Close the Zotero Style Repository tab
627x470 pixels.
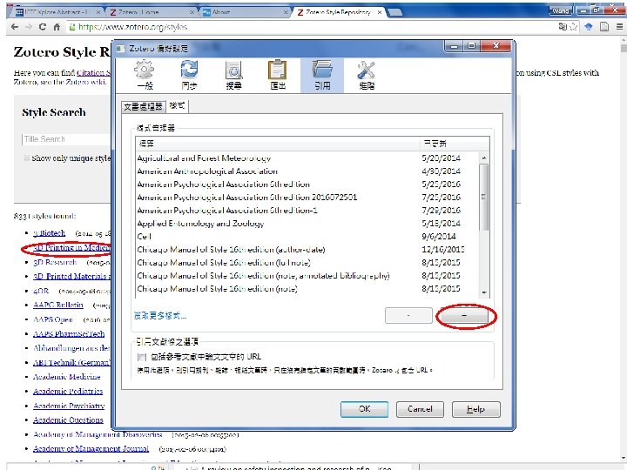[x=380, y=12]
